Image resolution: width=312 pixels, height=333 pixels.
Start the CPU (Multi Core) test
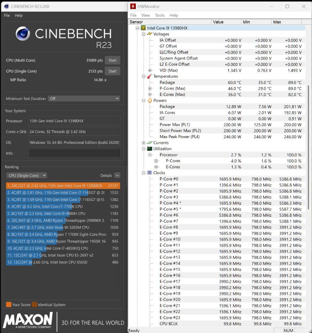[112, 60]
